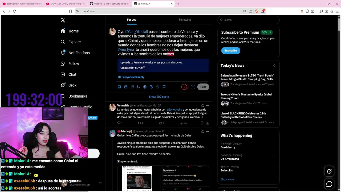
Task: Click the X logo in sidebar
Action: tap(63, 20)
